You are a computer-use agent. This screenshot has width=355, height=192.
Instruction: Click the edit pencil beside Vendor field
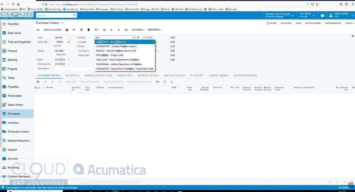[138, 37]
